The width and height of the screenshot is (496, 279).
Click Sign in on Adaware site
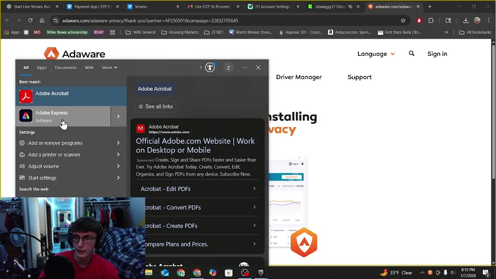437,54
